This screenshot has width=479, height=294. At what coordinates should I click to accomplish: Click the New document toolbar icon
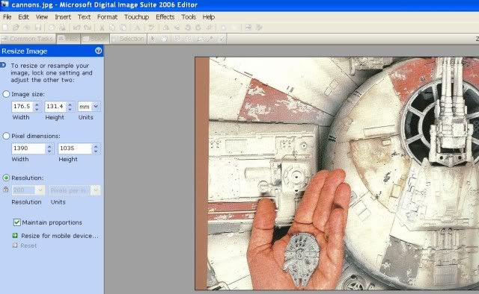5,28
